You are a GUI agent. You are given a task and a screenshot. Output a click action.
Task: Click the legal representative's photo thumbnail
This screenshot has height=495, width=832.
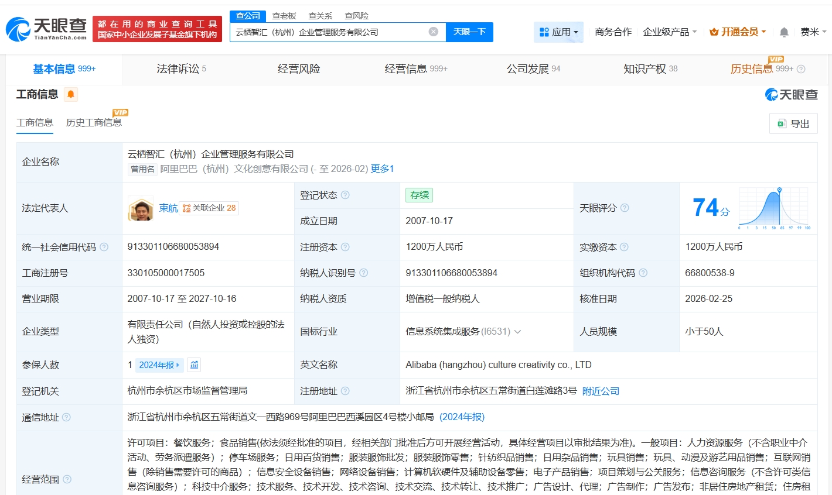click(141, 208)
